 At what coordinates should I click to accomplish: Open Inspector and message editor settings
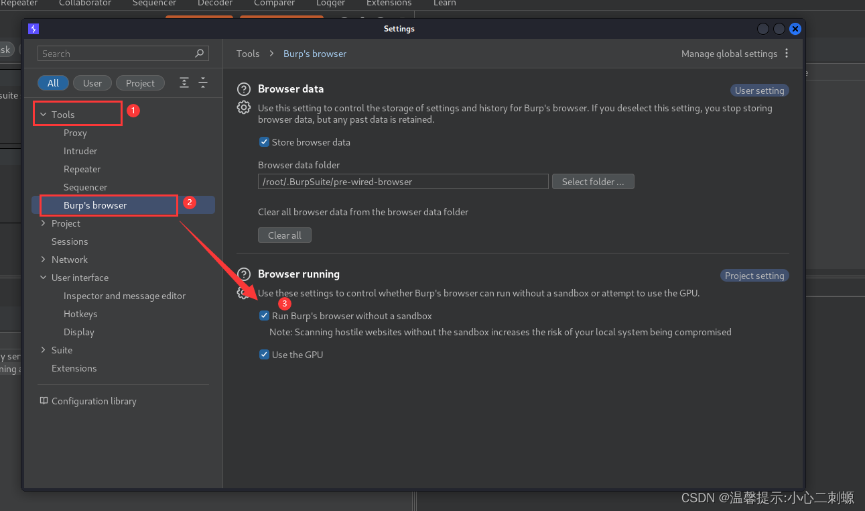pyautogui.click(x=125, y=296)
